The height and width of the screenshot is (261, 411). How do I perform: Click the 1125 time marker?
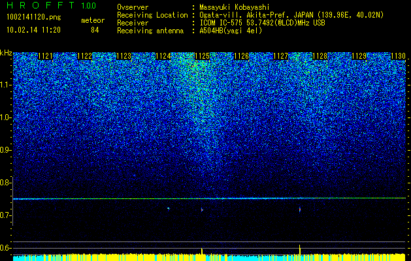click(202, 56)
